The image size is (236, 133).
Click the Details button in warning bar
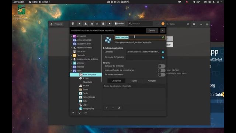coord(152,30)
